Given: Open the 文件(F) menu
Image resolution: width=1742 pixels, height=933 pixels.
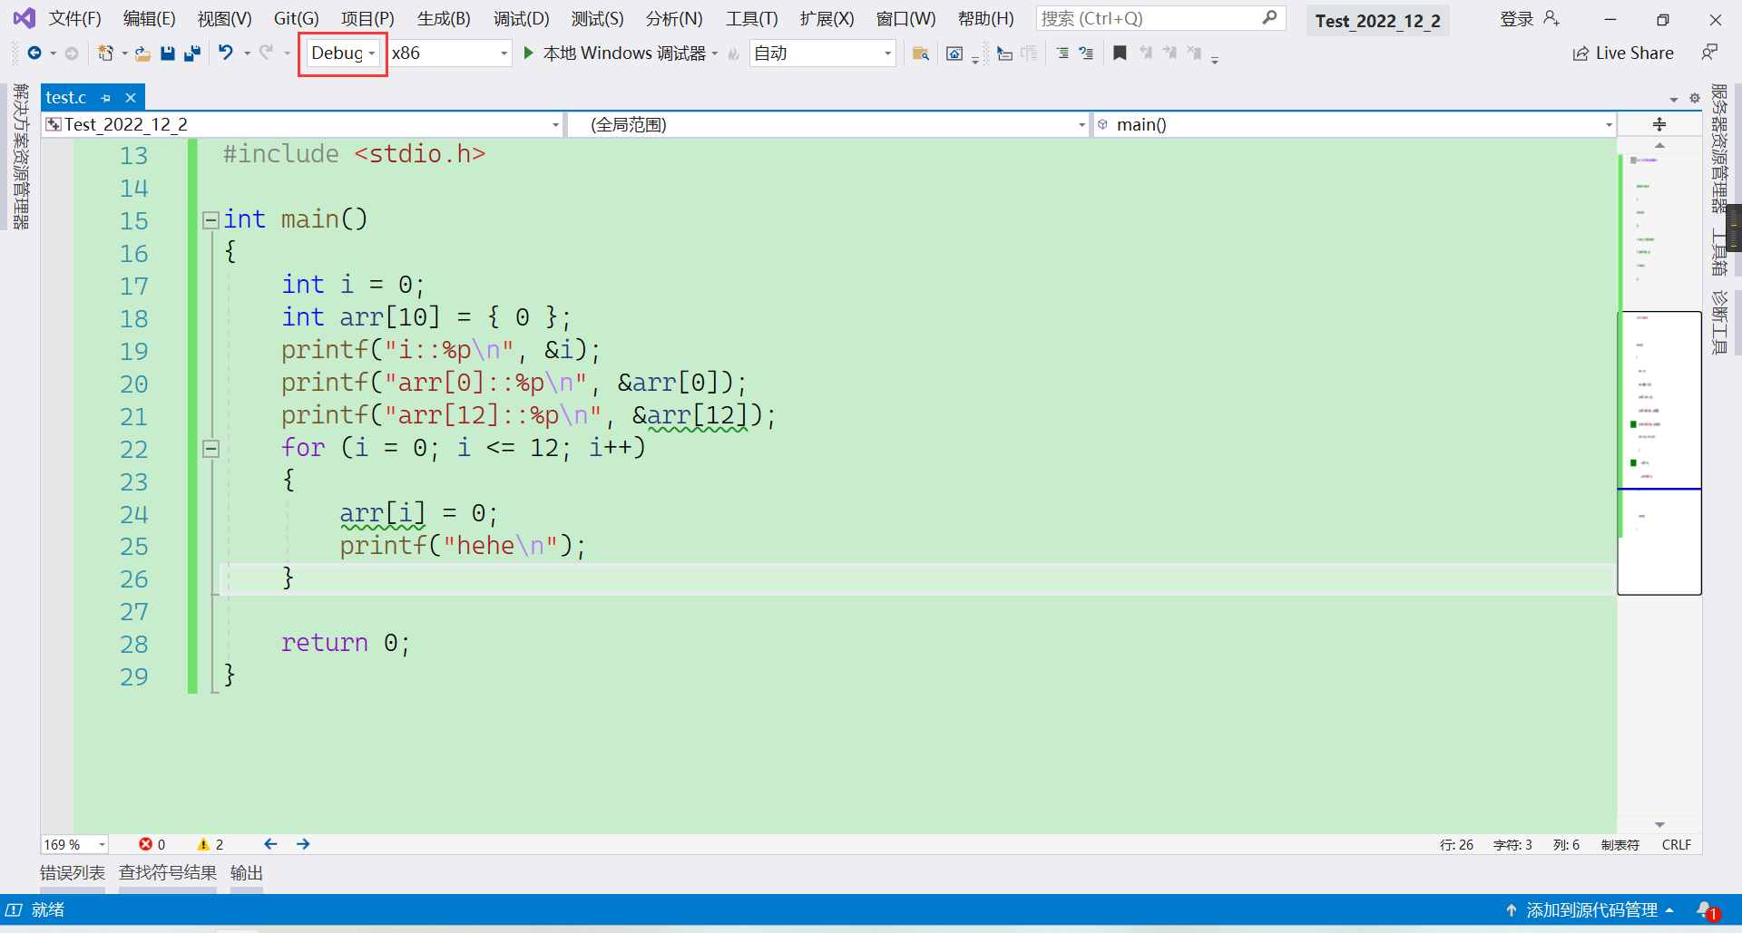Looking at the screenshot, I should [74, 18].
